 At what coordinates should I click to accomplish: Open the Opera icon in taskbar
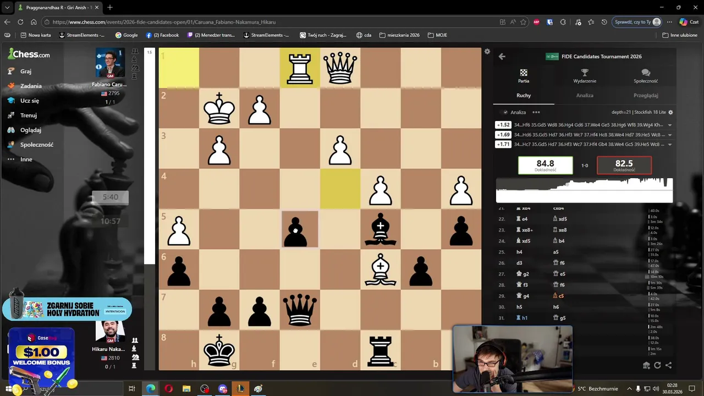pos(168,389)
